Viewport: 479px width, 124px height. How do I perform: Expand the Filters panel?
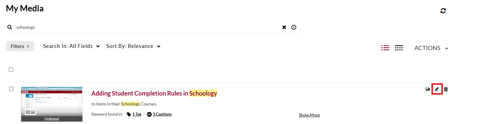20,46
